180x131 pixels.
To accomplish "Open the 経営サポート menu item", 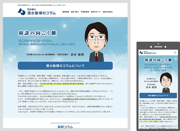I will pyautogui.click(x=96, y=12).
